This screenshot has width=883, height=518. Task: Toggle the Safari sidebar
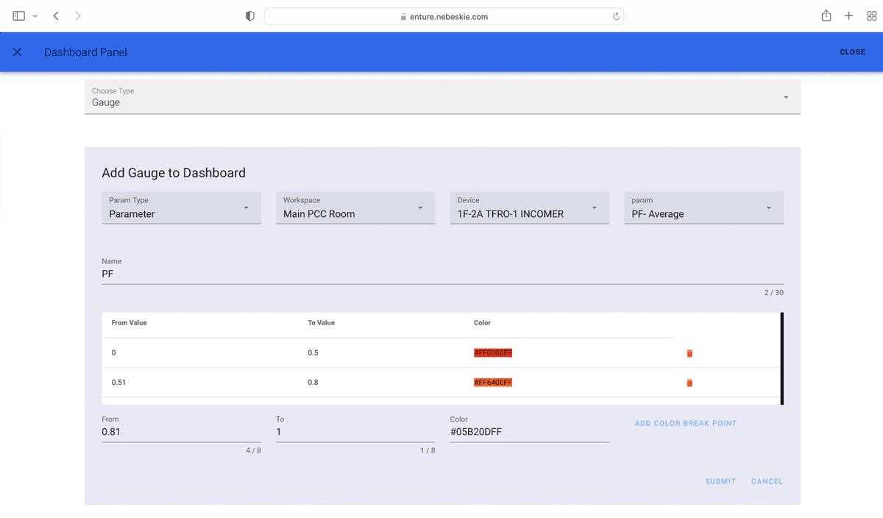click(20, 15)
